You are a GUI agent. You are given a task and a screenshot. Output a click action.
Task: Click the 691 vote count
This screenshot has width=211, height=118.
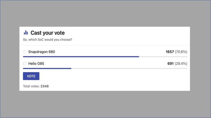pyautogui.click(x=171, y=63)
